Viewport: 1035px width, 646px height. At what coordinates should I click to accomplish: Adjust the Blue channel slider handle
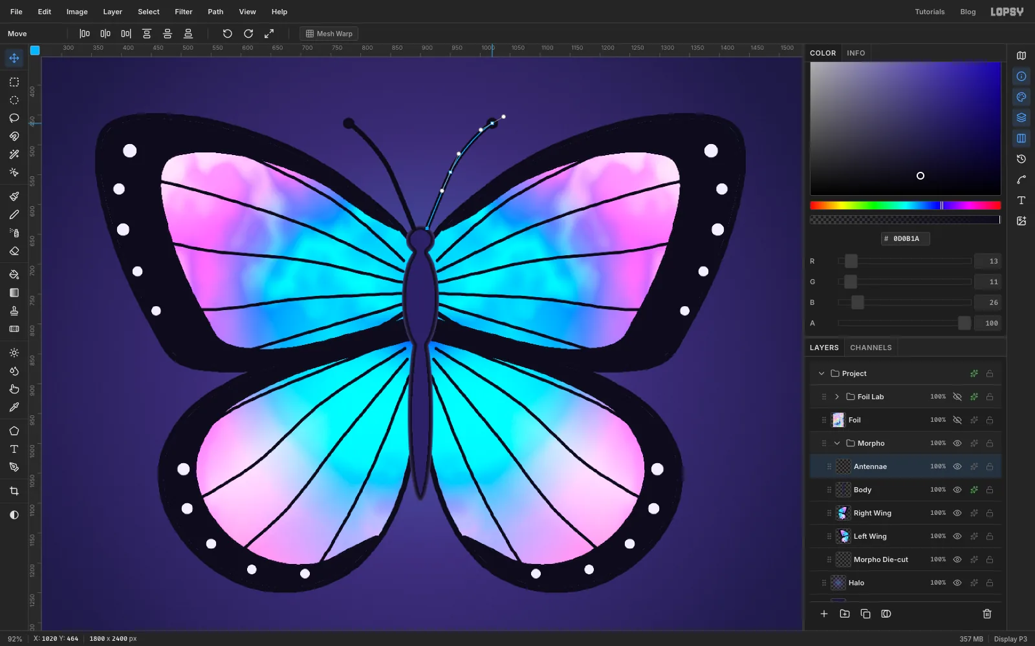[x=858, y=302]
